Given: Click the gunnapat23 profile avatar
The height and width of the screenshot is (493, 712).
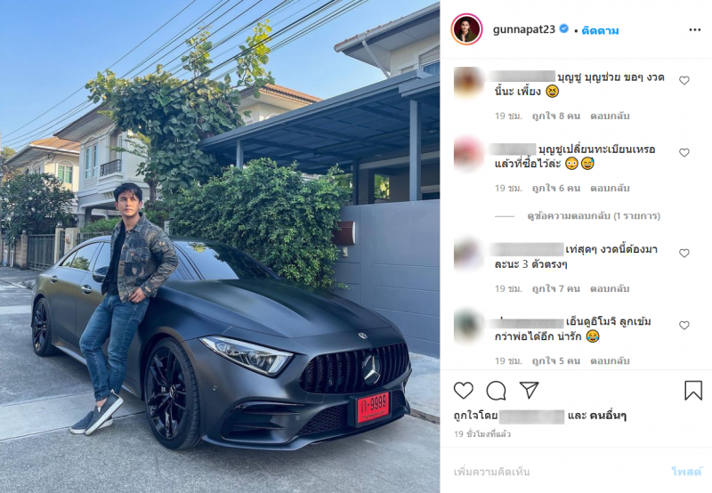Looking at the screenshot, I should (466, 29).
